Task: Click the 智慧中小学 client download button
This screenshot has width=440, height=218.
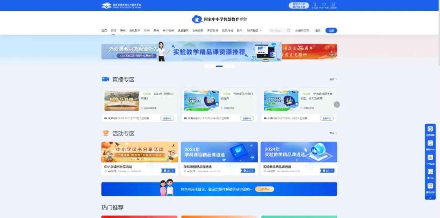Action: coord(299,6)
